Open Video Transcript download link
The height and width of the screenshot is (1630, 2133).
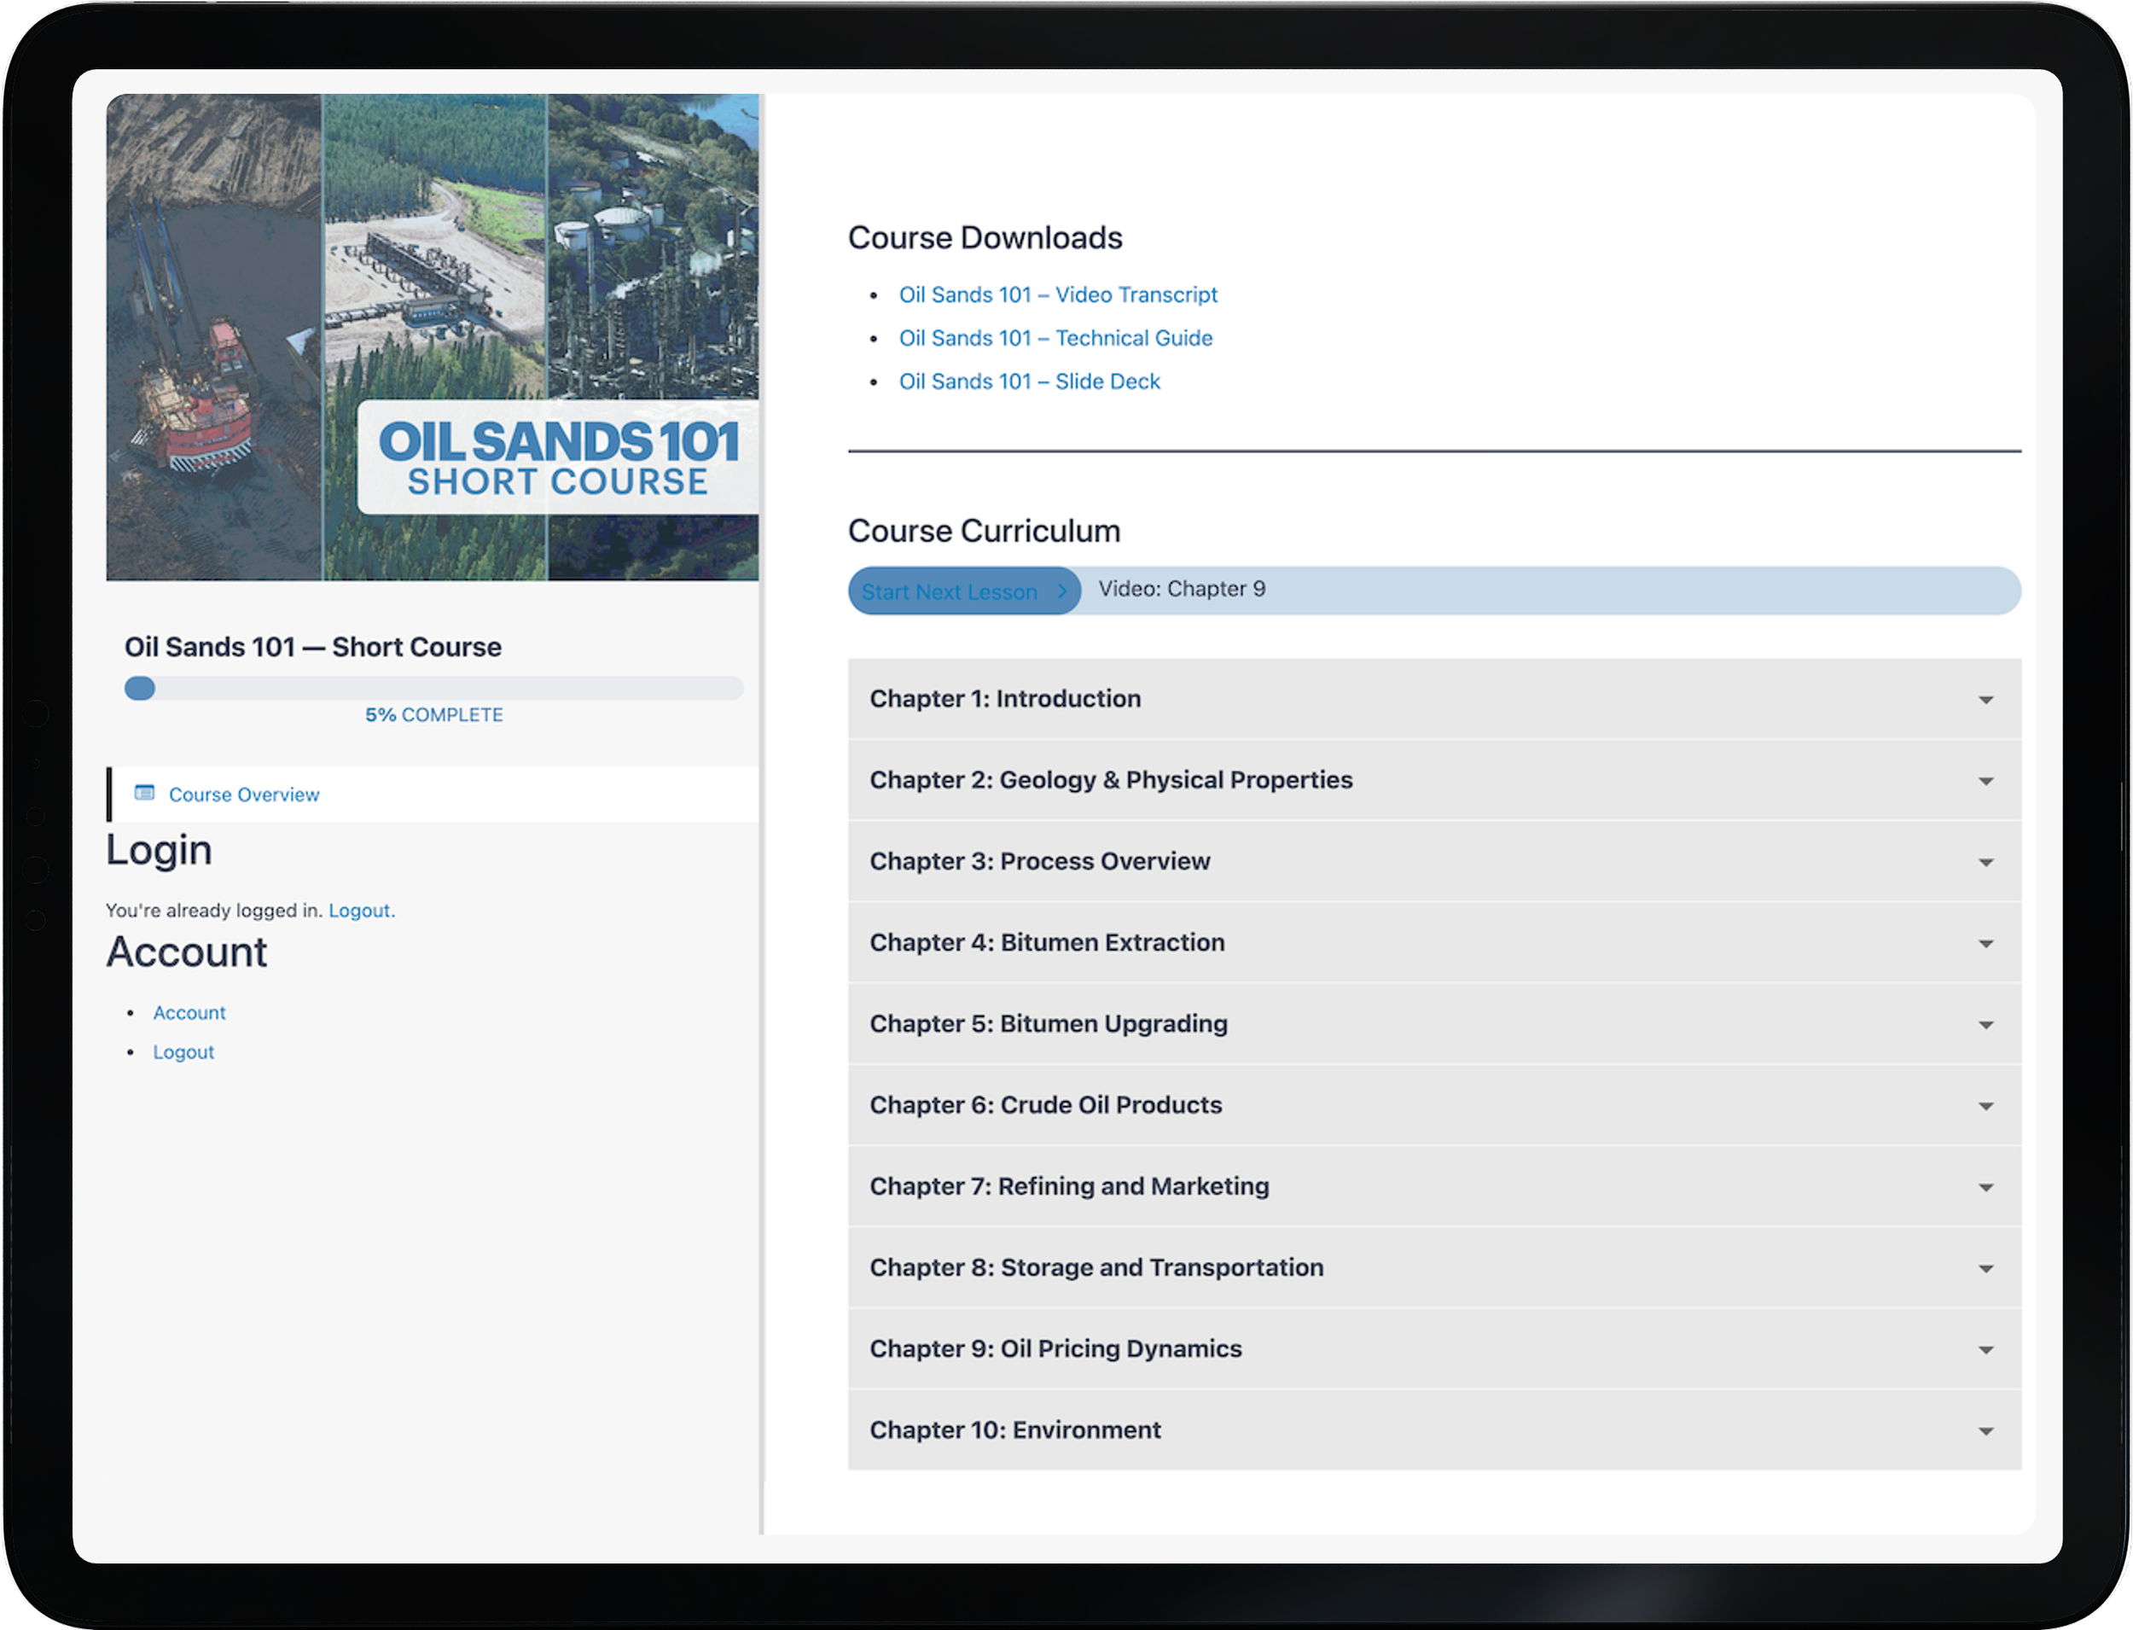click(x=1057, y=295)
